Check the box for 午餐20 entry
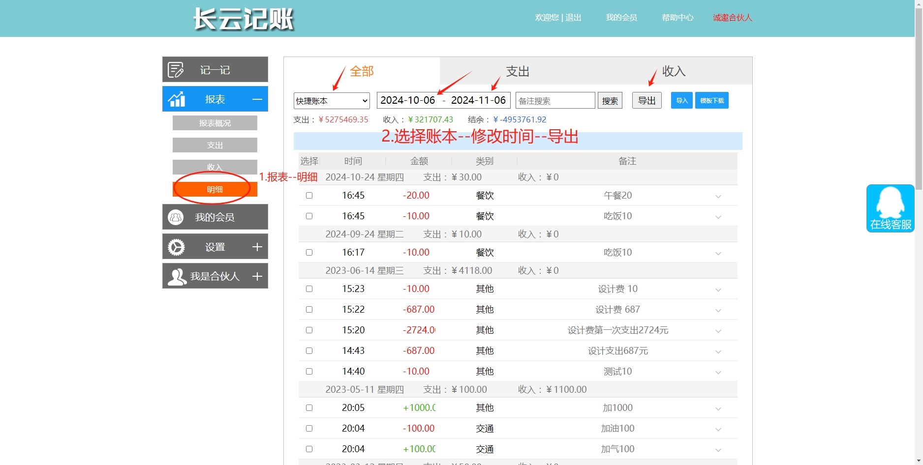Viewport: 923px width, 465px height. [309, 196]
